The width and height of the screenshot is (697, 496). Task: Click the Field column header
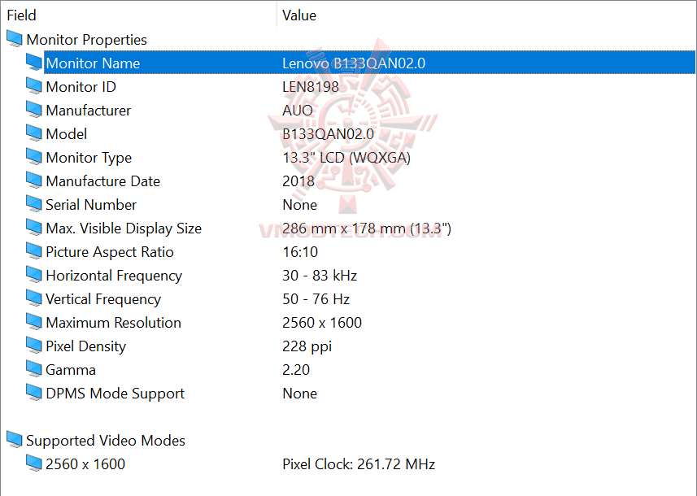(21, 15)
